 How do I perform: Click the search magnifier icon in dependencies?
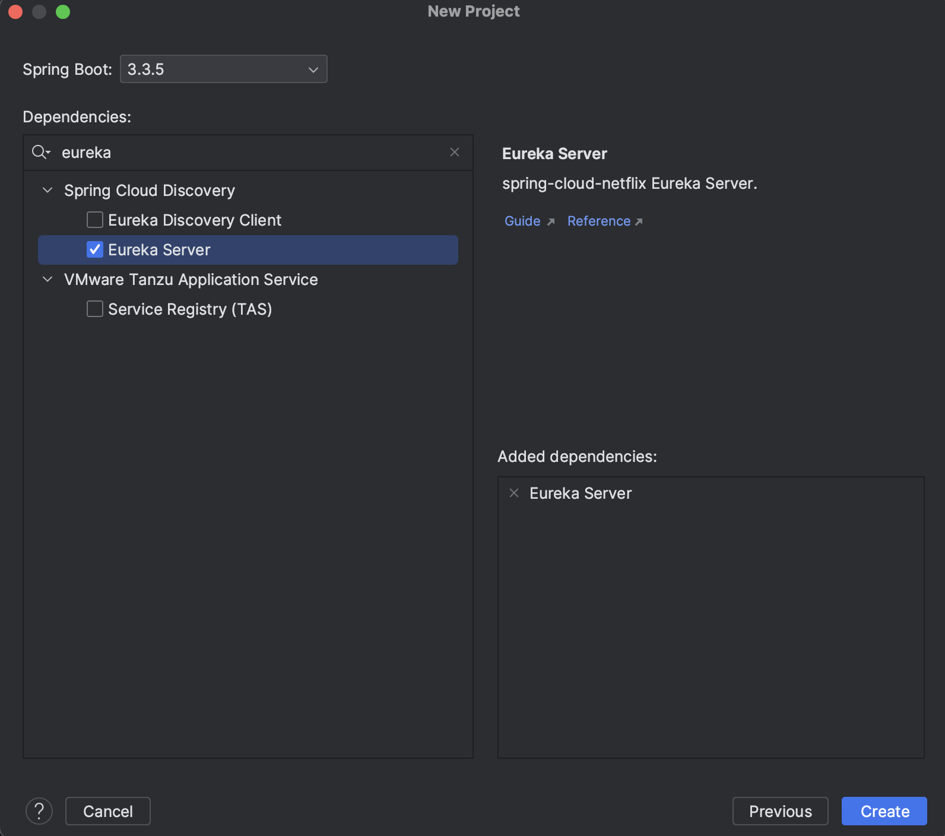40,153
